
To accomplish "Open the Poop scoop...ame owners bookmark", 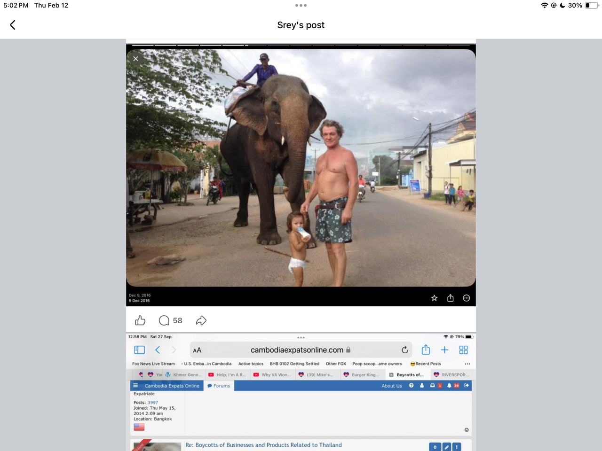I will [x=377, y=364].
